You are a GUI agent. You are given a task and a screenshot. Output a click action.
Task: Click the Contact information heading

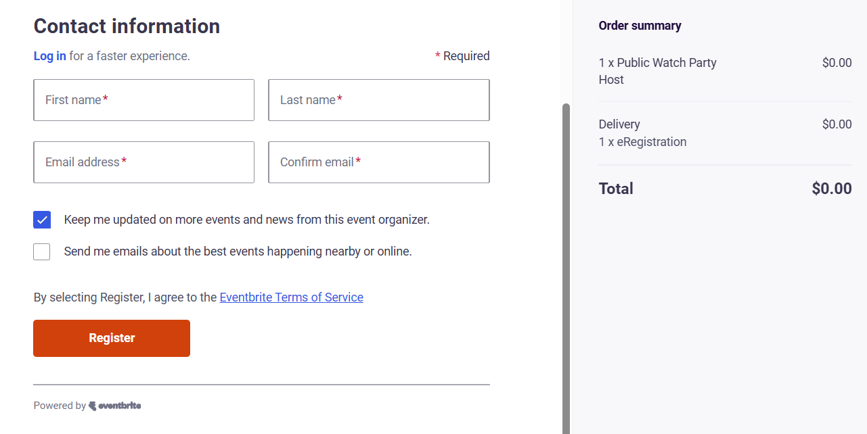(x=127, y=26)
